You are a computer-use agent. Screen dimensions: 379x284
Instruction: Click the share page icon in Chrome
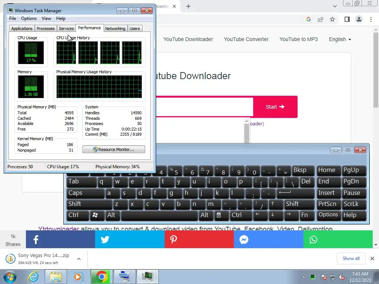click(x=321, y=19)
